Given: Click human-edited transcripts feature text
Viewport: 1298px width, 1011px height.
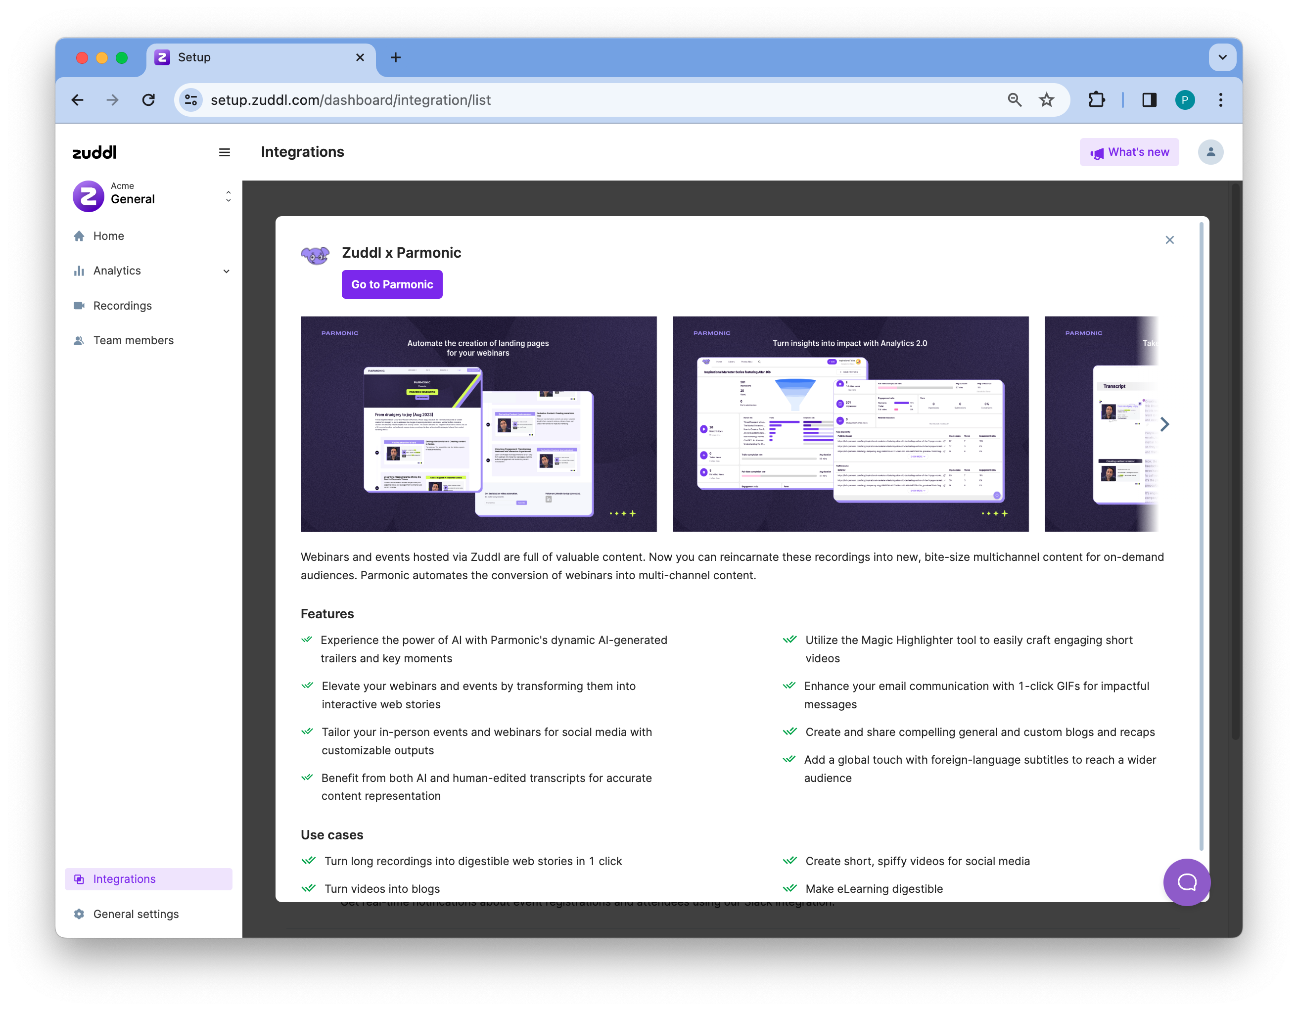Looking at the screenshot, I should pyautogui.click(x=487, y=787).
